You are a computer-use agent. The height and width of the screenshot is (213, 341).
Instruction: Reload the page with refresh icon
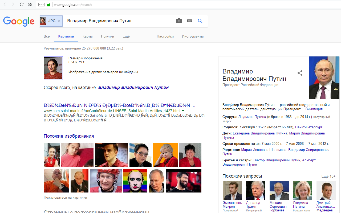pos(22,5)
